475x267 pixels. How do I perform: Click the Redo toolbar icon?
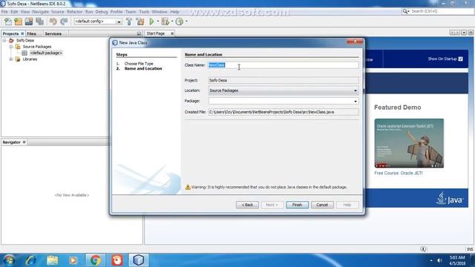[x=64, y=22]
